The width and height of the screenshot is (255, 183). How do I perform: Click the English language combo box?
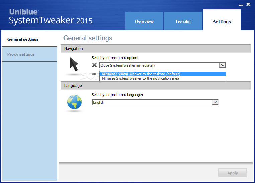pos(155,102)
